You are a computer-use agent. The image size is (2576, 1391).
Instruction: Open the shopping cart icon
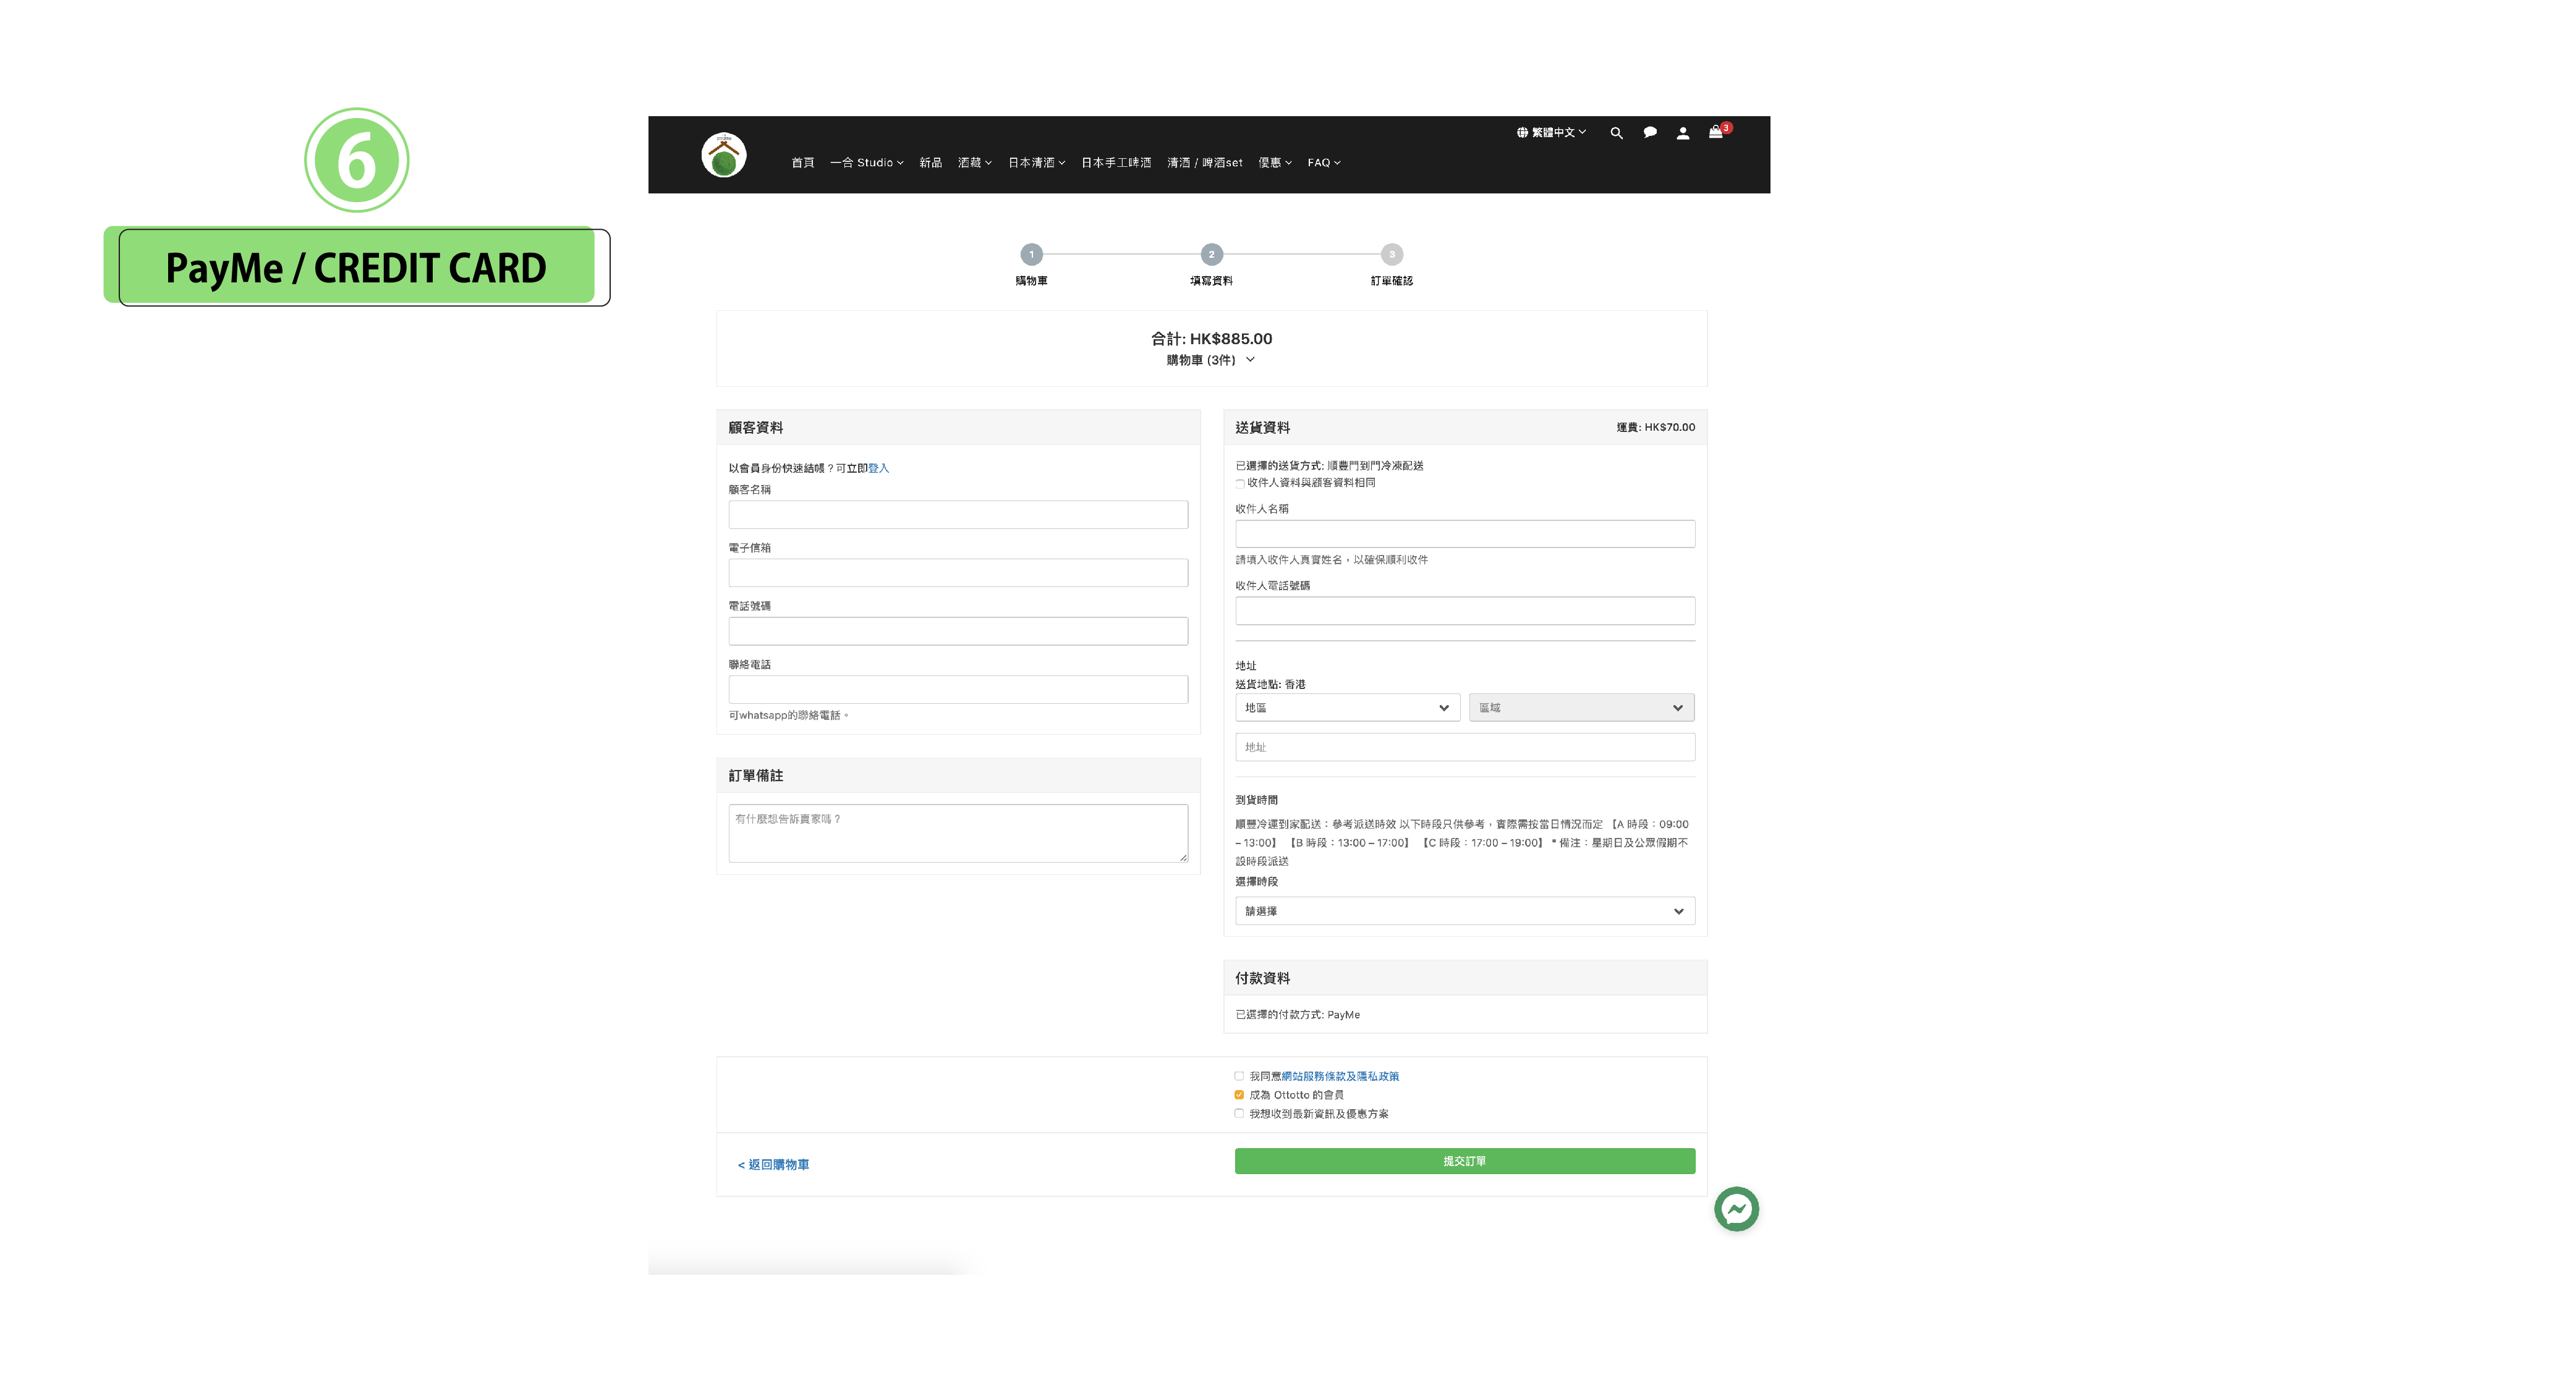(1716, 132)
